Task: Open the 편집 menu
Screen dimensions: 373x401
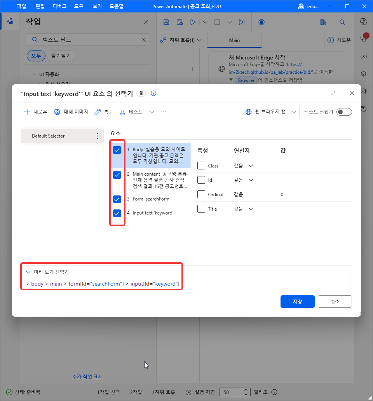Action: click(40, 6)
